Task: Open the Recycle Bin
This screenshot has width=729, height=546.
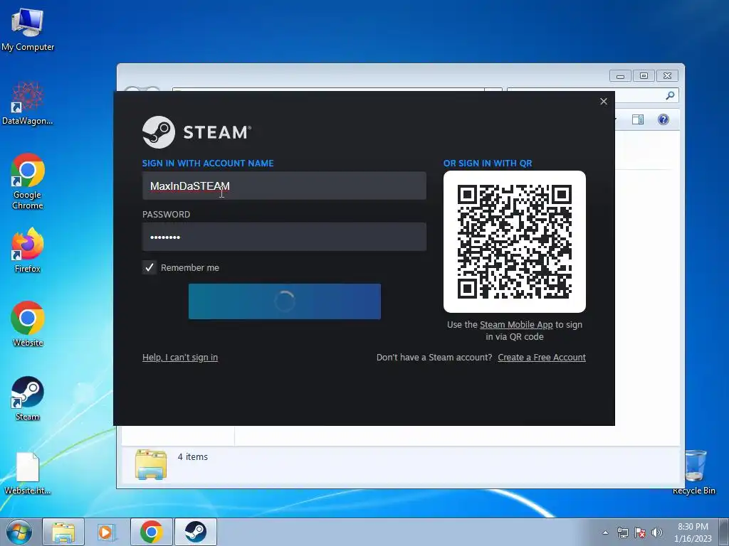Action: coord(694,472)
